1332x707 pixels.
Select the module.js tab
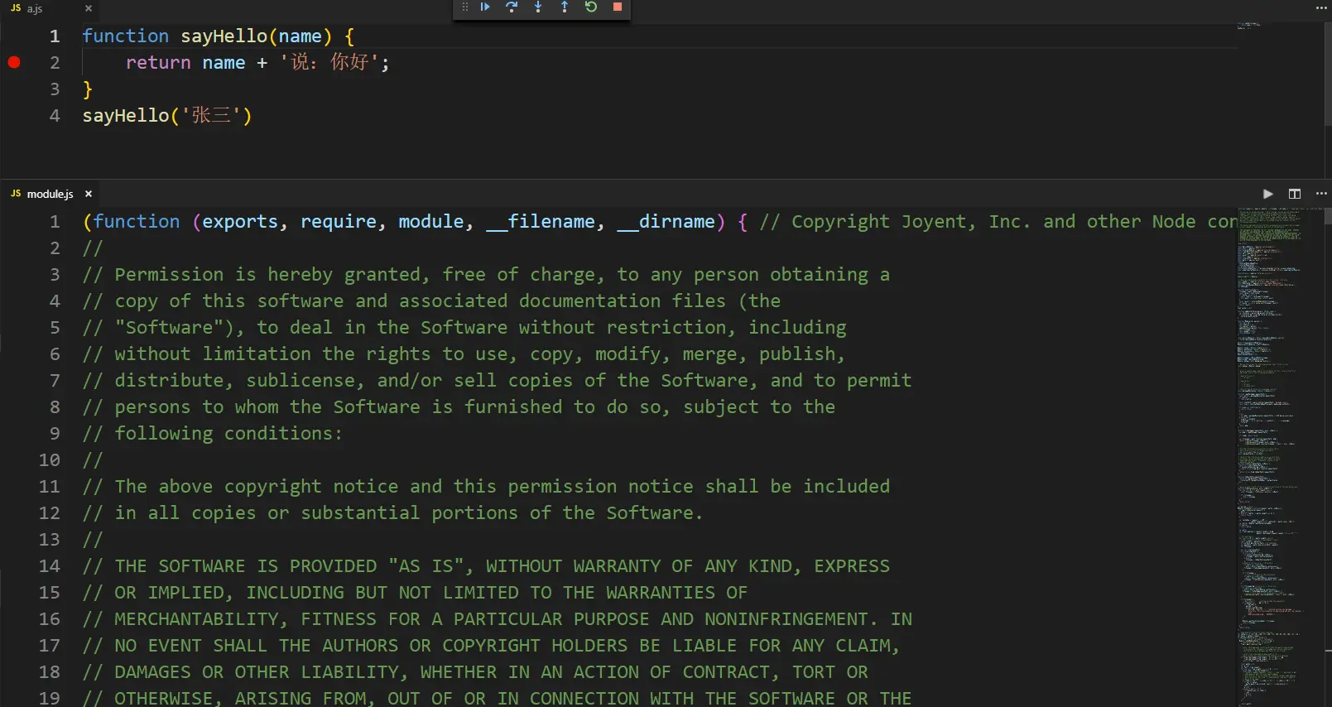click(x=50, y=194)
